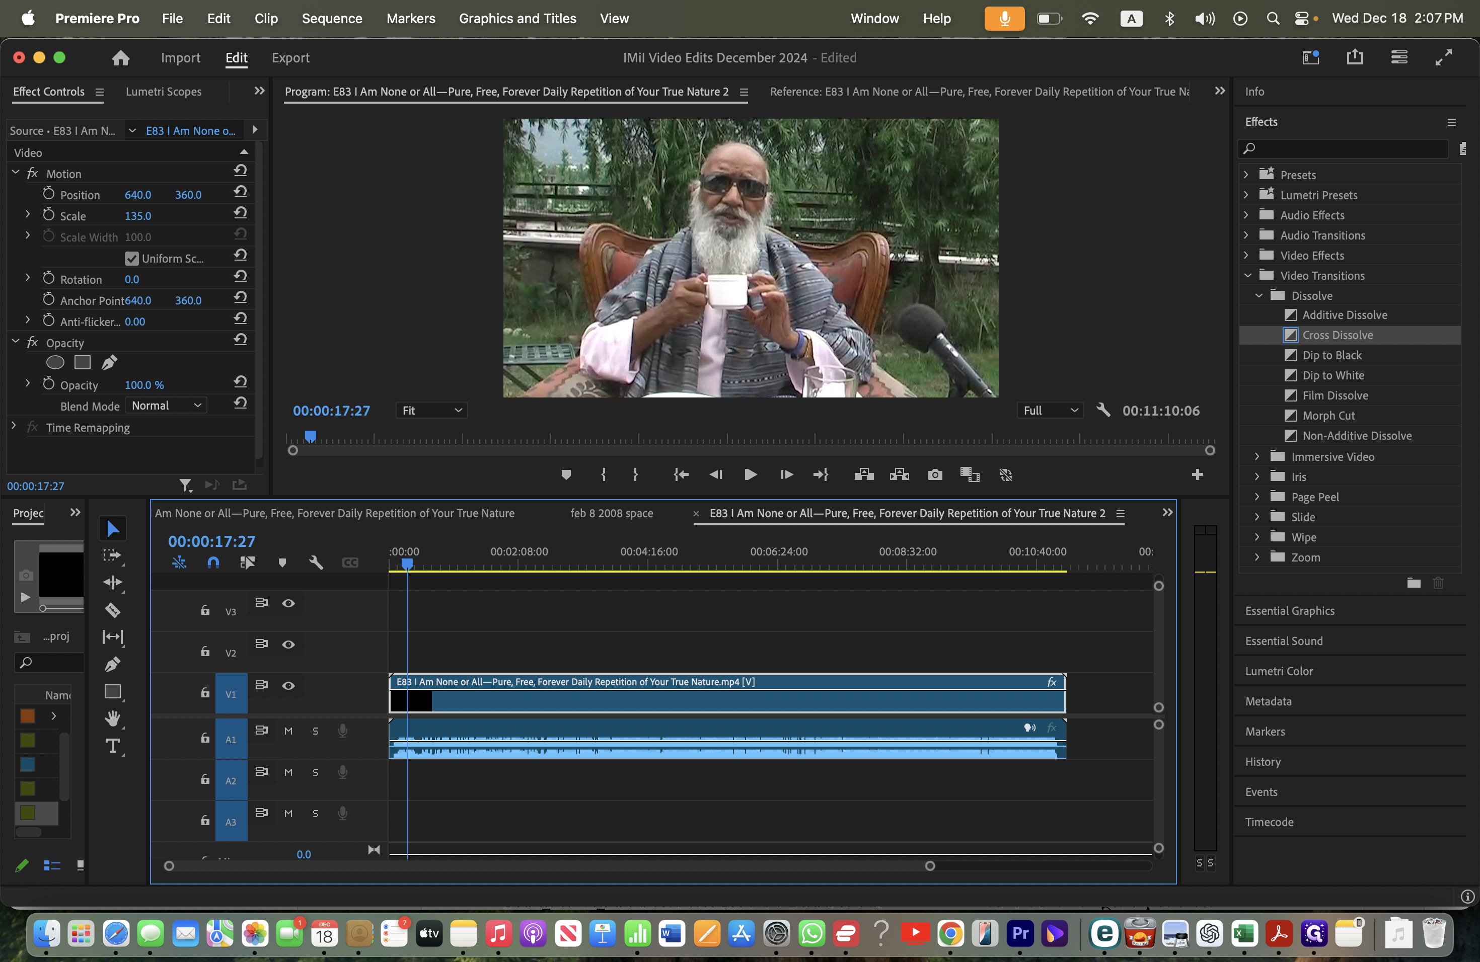Expand Time Remapping effect
The height and width of the screenshot is (962, 1480).
coord(14,426)
